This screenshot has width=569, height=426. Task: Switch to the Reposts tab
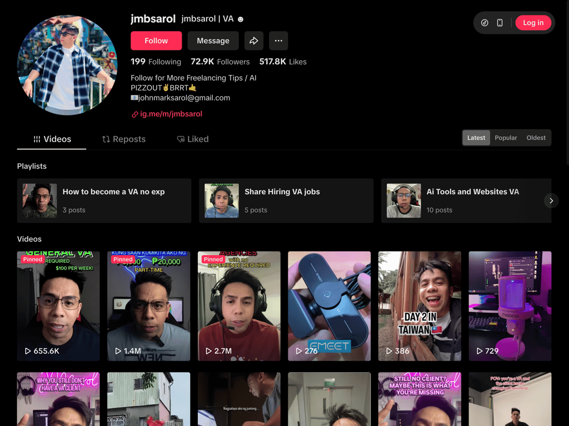point(124,139)
